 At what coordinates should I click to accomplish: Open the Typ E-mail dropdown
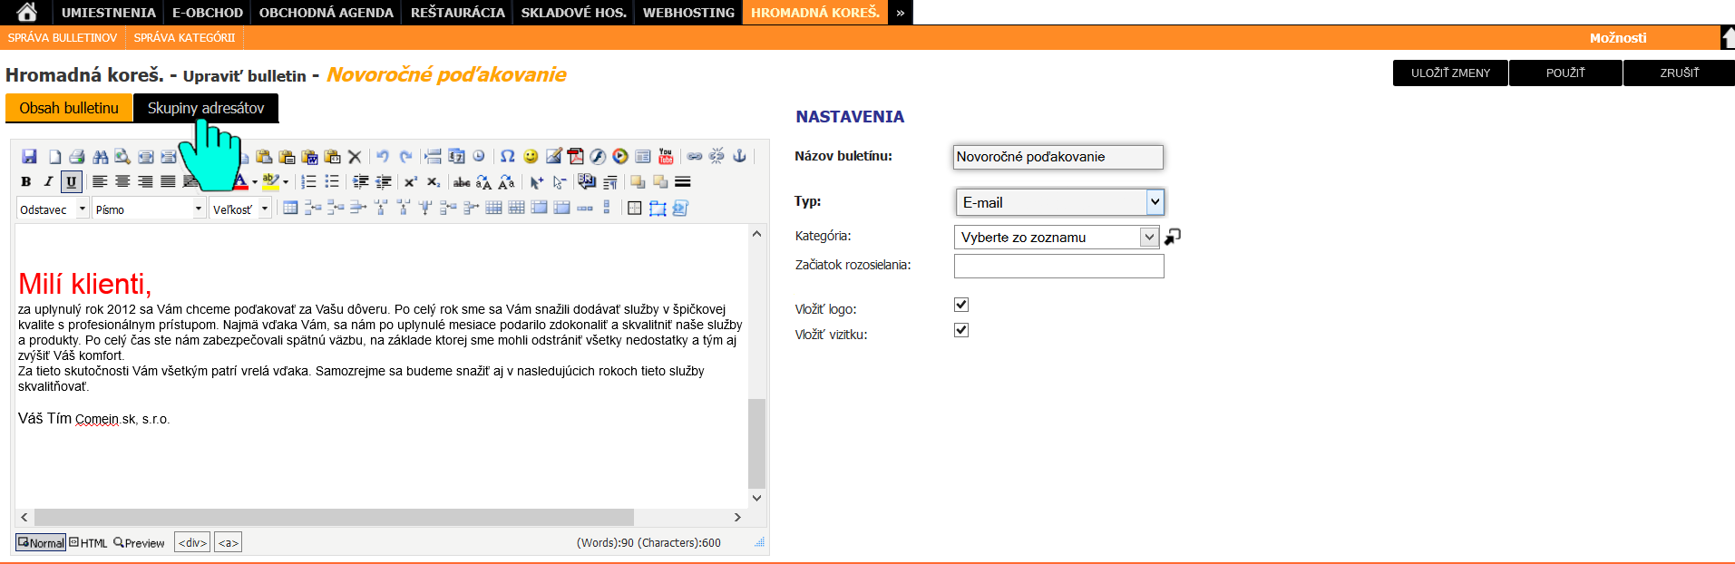click(1058, 202)
